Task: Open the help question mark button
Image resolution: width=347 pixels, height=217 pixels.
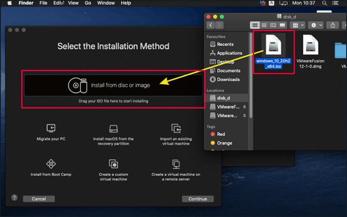Action: click(14, 198)
